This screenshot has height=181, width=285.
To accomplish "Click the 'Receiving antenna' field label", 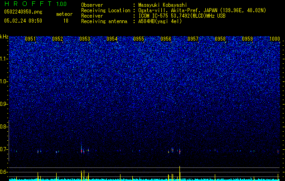I will click(x=104, y=21).
